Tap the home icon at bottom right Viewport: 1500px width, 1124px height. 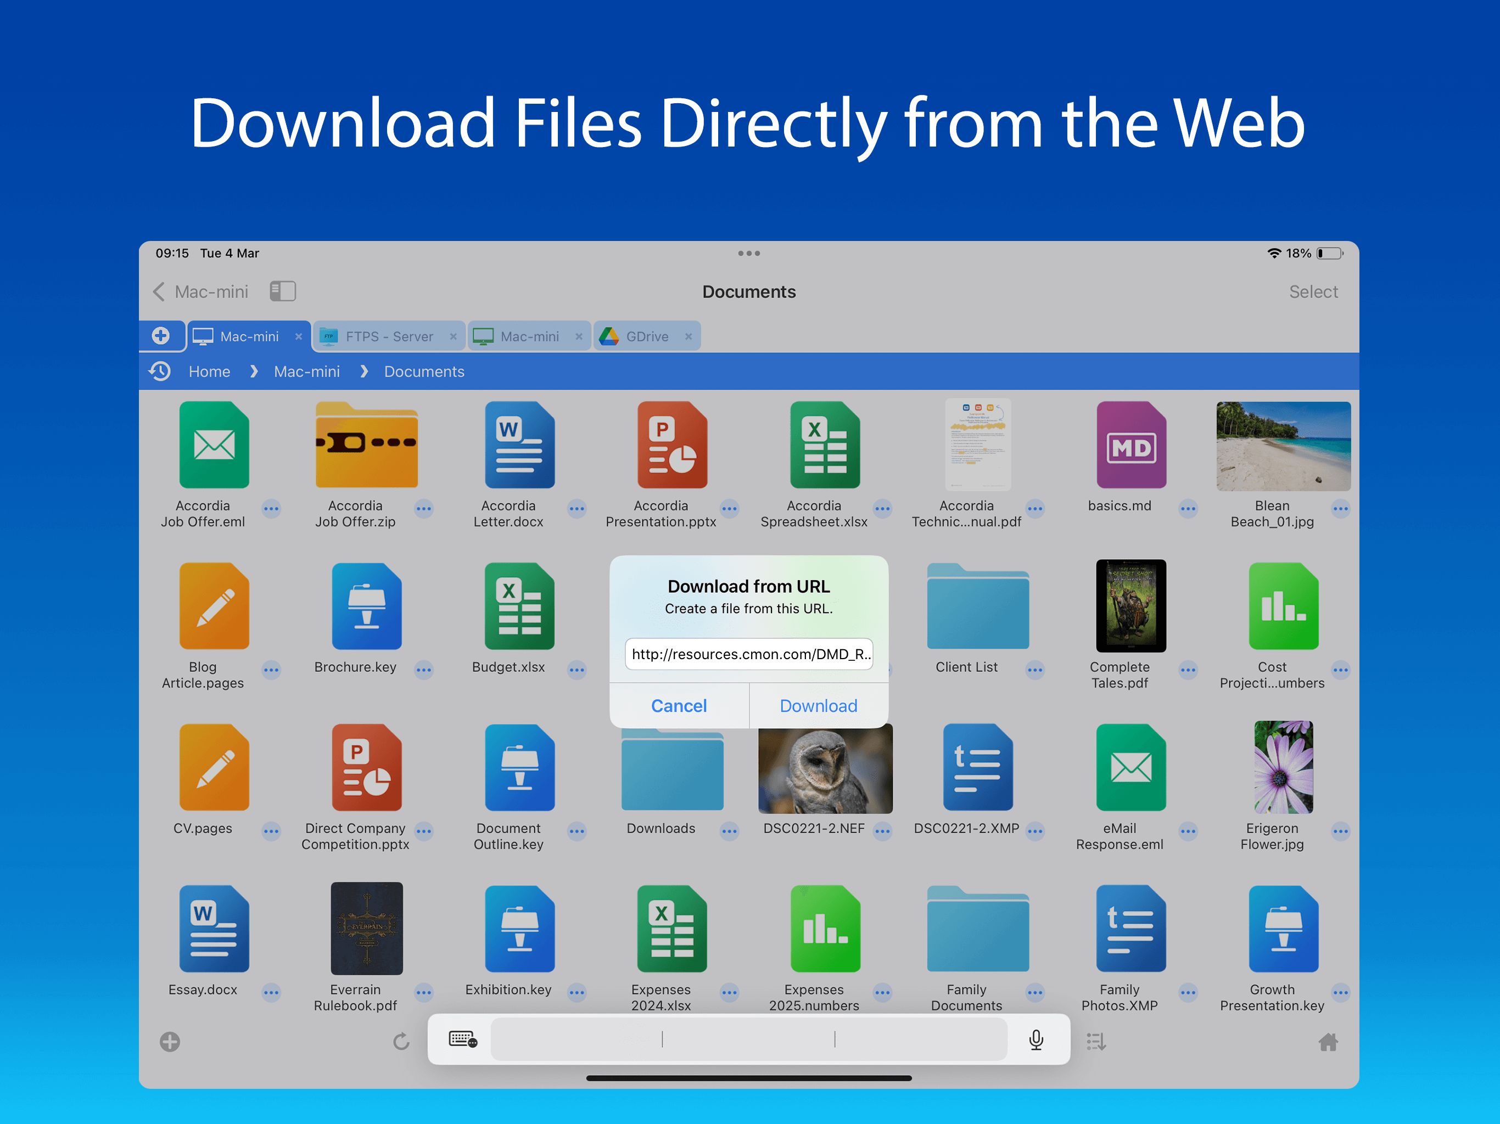pos(1328,1041)
